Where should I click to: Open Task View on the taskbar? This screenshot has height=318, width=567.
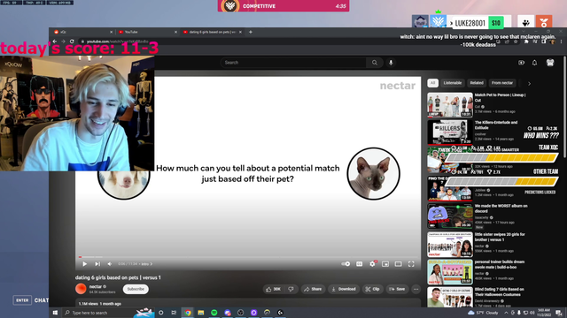click(x=174, y=313)
